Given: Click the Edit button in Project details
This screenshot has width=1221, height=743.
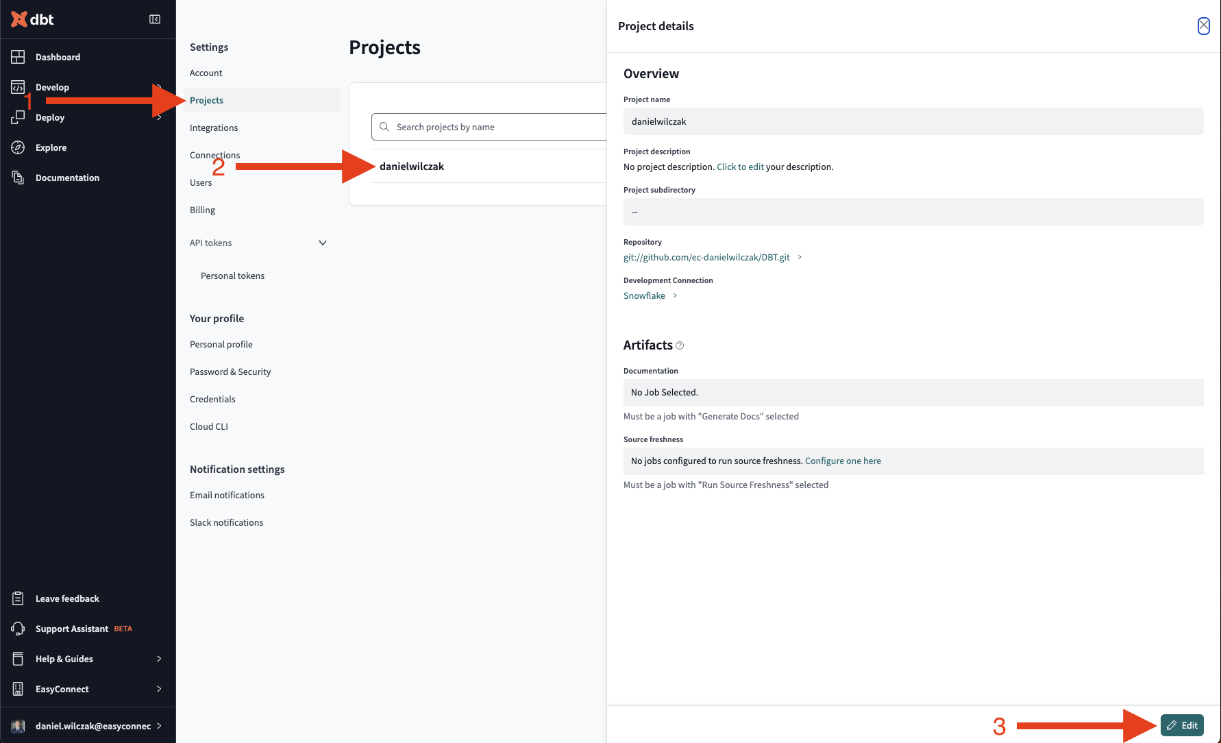Looking at the screenshot, I should click(x=1182, y=725).
